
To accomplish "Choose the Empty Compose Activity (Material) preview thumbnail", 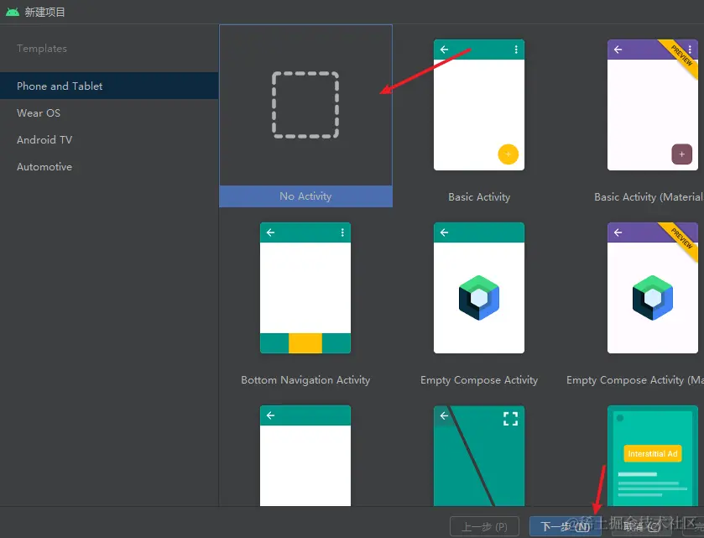I will point(652,288).
